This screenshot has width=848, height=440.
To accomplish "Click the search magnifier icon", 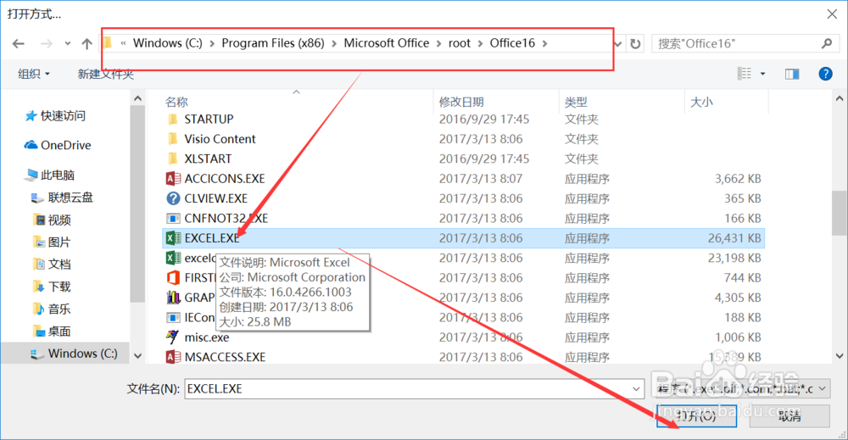I will coord(826,43).
